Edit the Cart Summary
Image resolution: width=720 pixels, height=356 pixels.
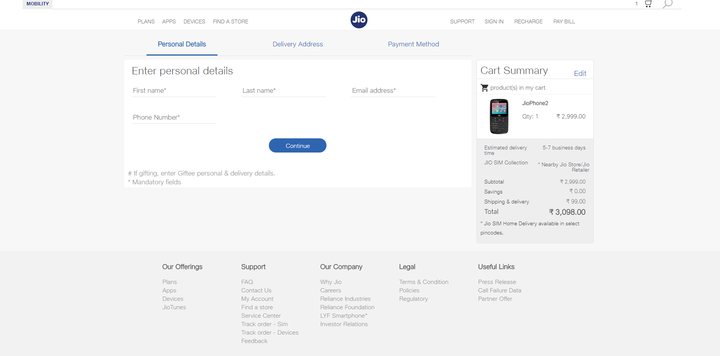coord(580,73)
